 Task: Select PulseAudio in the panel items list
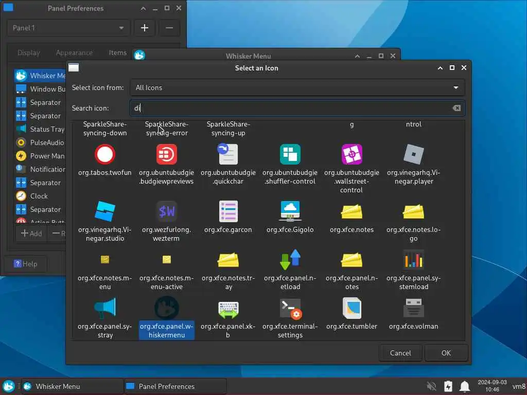40,142
